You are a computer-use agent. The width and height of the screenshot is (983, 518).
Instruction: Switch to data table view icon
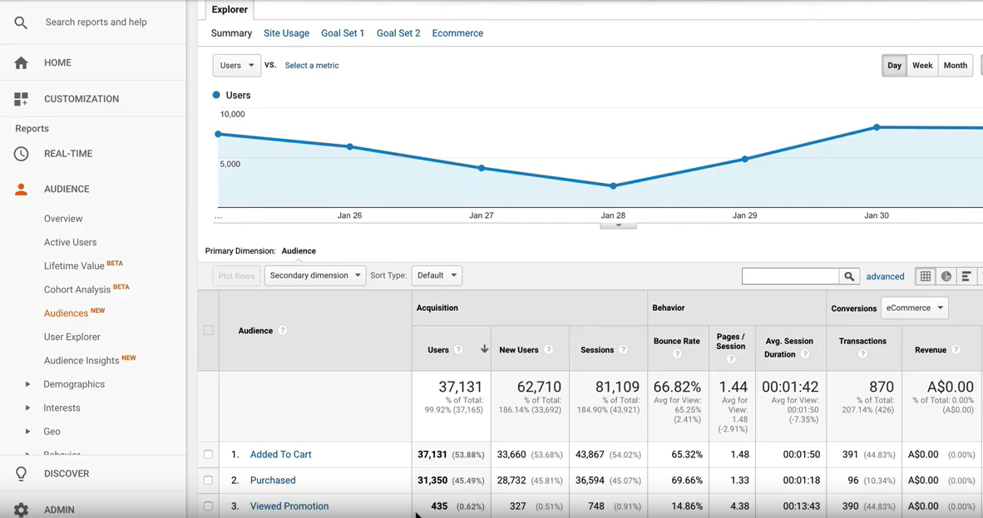[926, 277]
